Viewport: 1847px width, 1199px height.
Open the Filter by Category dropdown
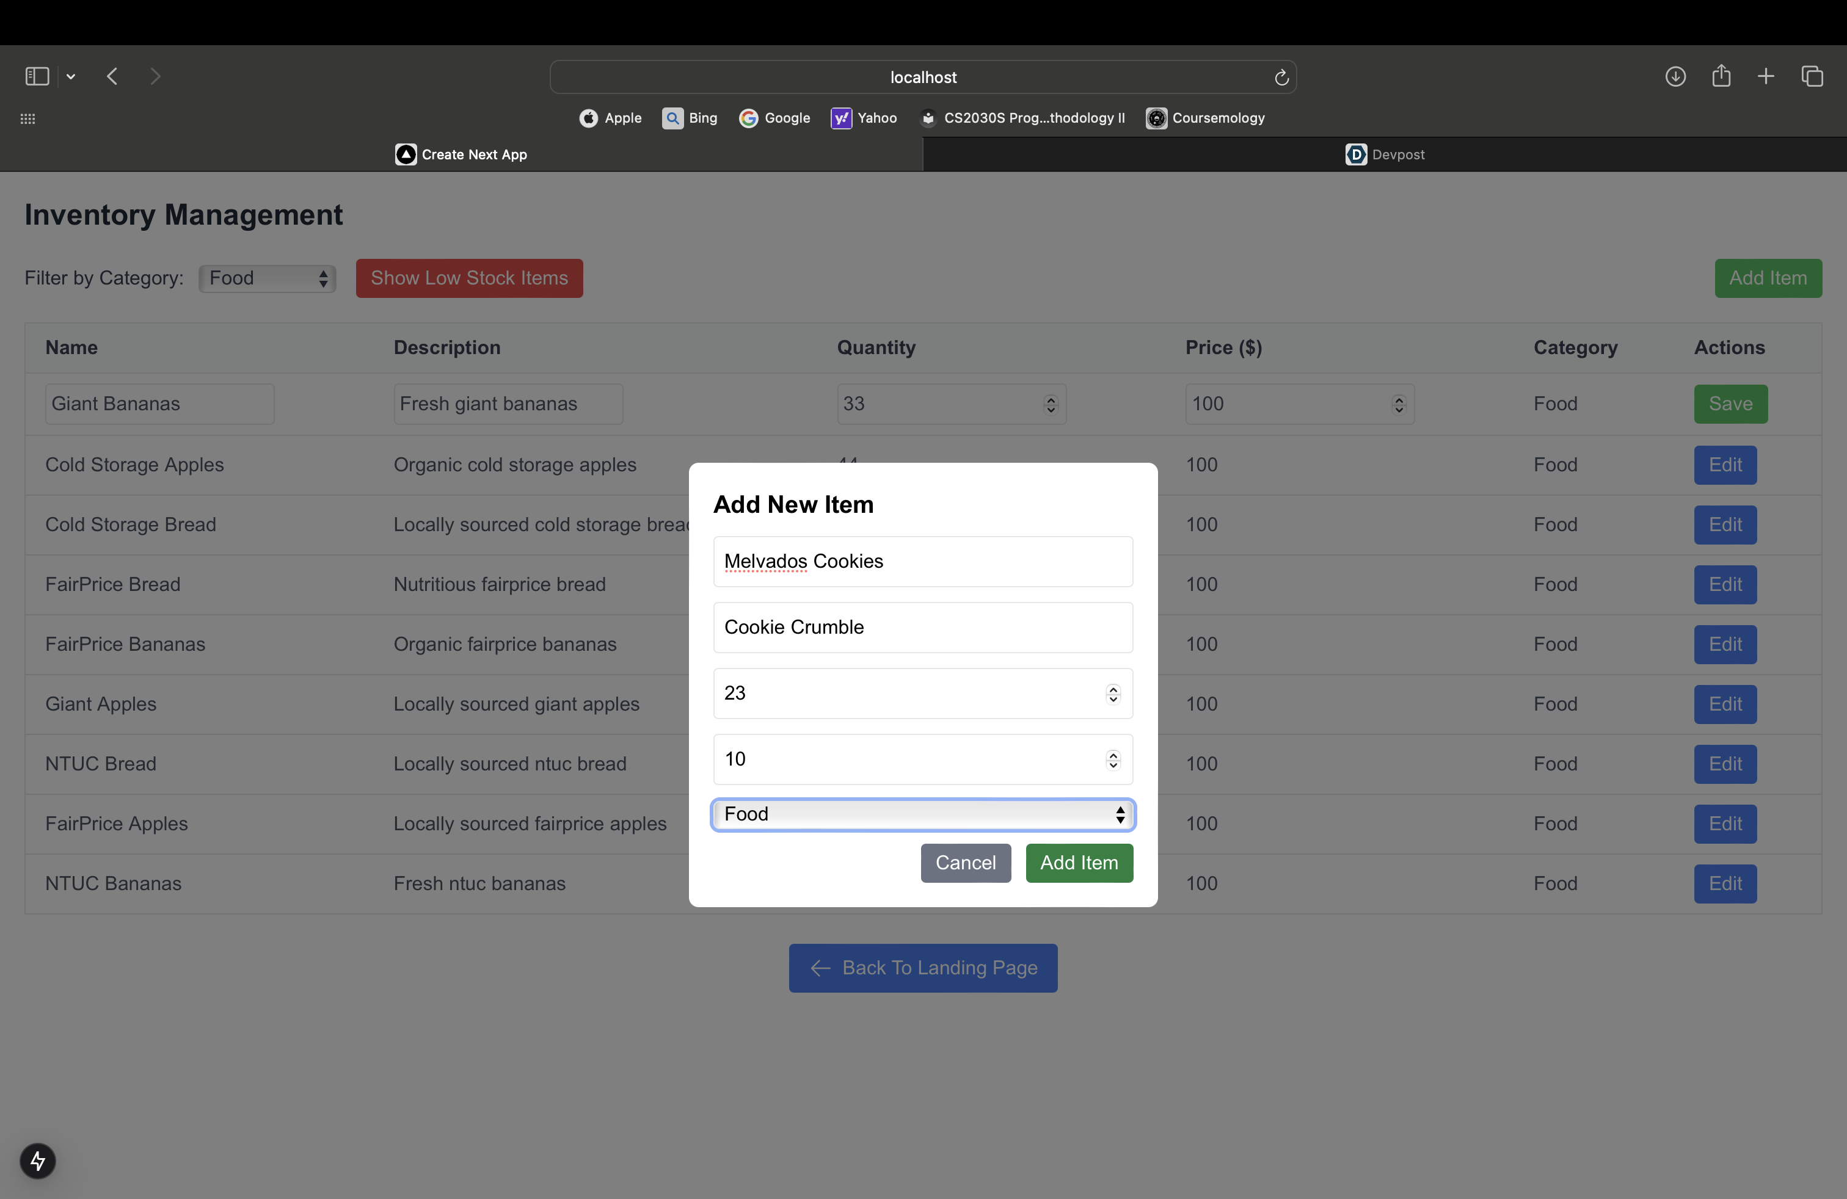point(267,278)
